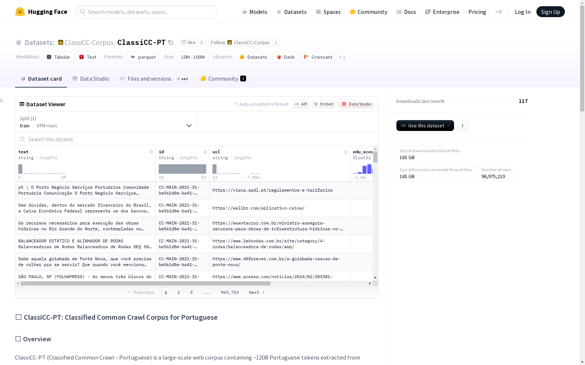Select the Datasets library tag
585x365 pixels.
[253, 57]
